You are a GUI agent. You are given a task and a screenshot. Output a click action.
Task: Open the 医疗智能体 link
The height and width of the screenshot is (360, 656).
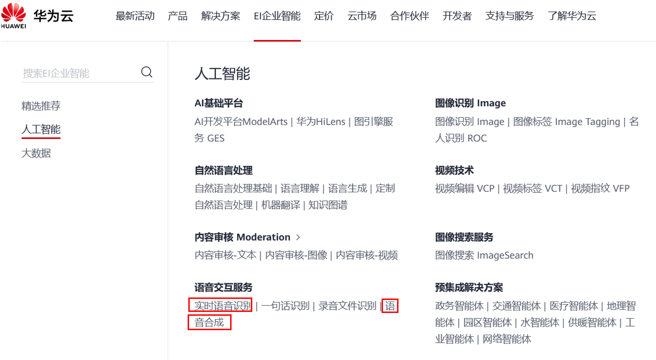[574, 306]
